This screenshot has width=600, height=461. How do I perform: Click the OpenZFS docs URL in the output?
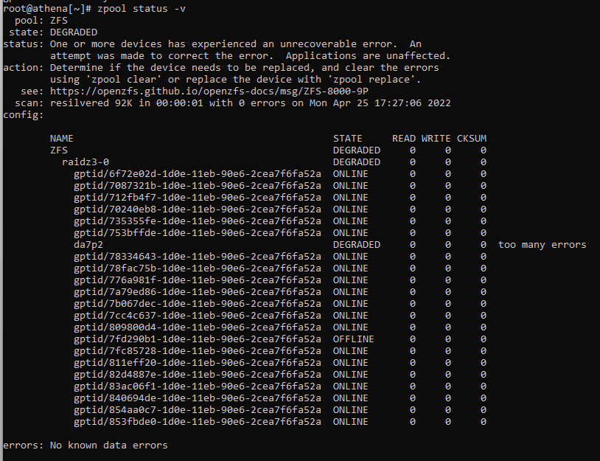tap(209, 91)
